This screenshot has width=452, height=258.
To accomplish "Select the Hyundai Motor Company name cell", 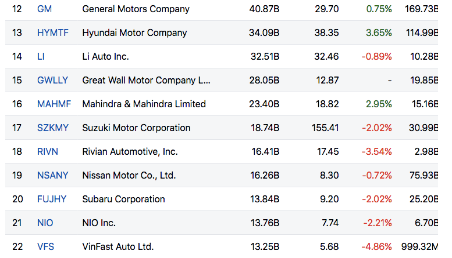I will pos(134,33).
